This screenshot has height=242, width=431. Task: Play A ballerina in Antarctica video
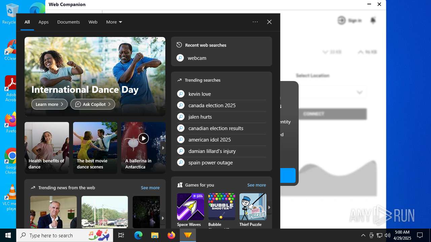tap(143, 138)
